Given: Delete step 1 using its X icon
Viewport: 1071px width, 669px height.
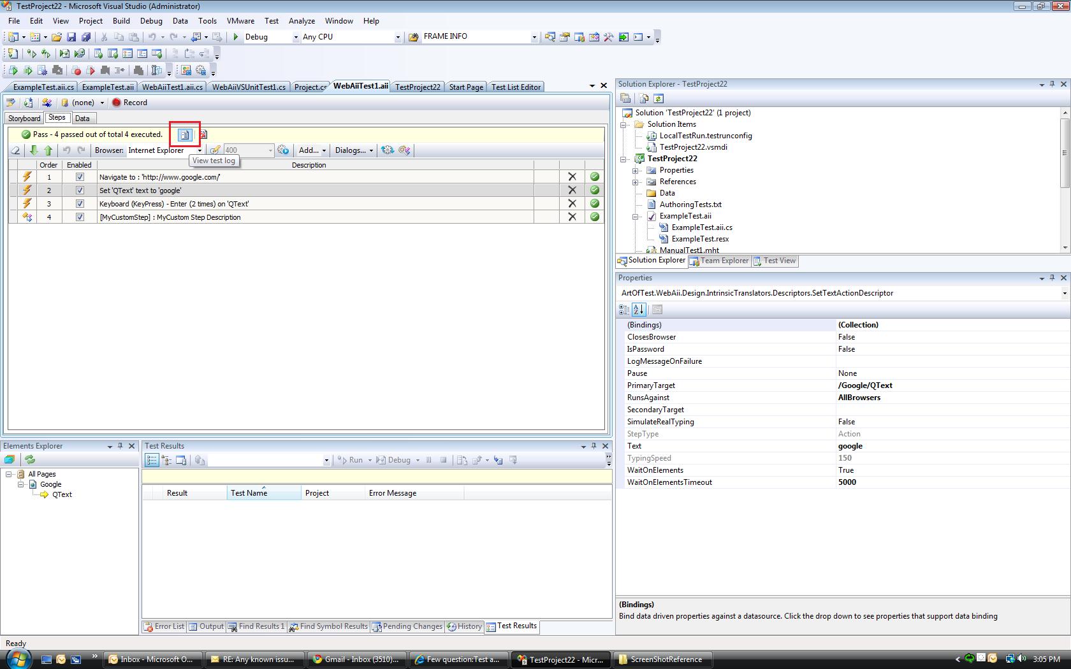Looking at the screenshot, I should (572, 177).
